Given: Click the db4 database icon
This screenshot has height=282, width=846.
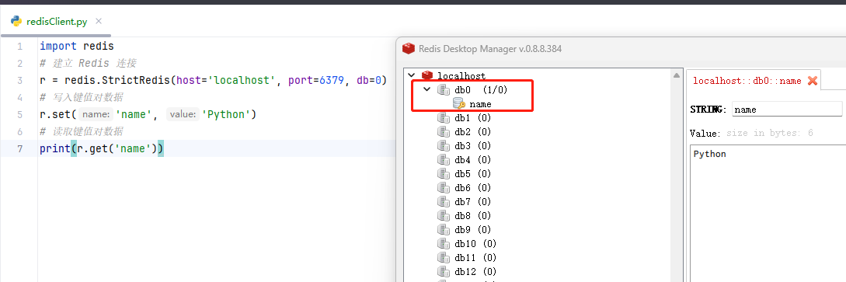Looking at the screenshot, I should click(x=444, y=160).
